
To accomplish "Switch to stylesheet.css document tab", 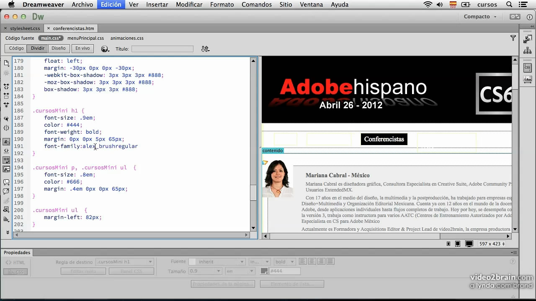I will pyautogui.click(x=22, y=28).
